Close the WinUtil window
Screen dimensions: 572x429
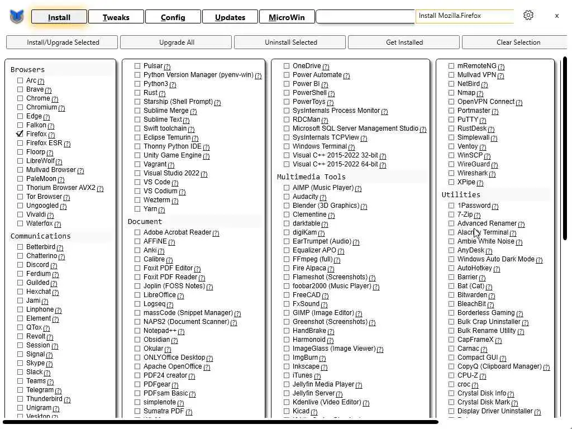tap(557, 16)
